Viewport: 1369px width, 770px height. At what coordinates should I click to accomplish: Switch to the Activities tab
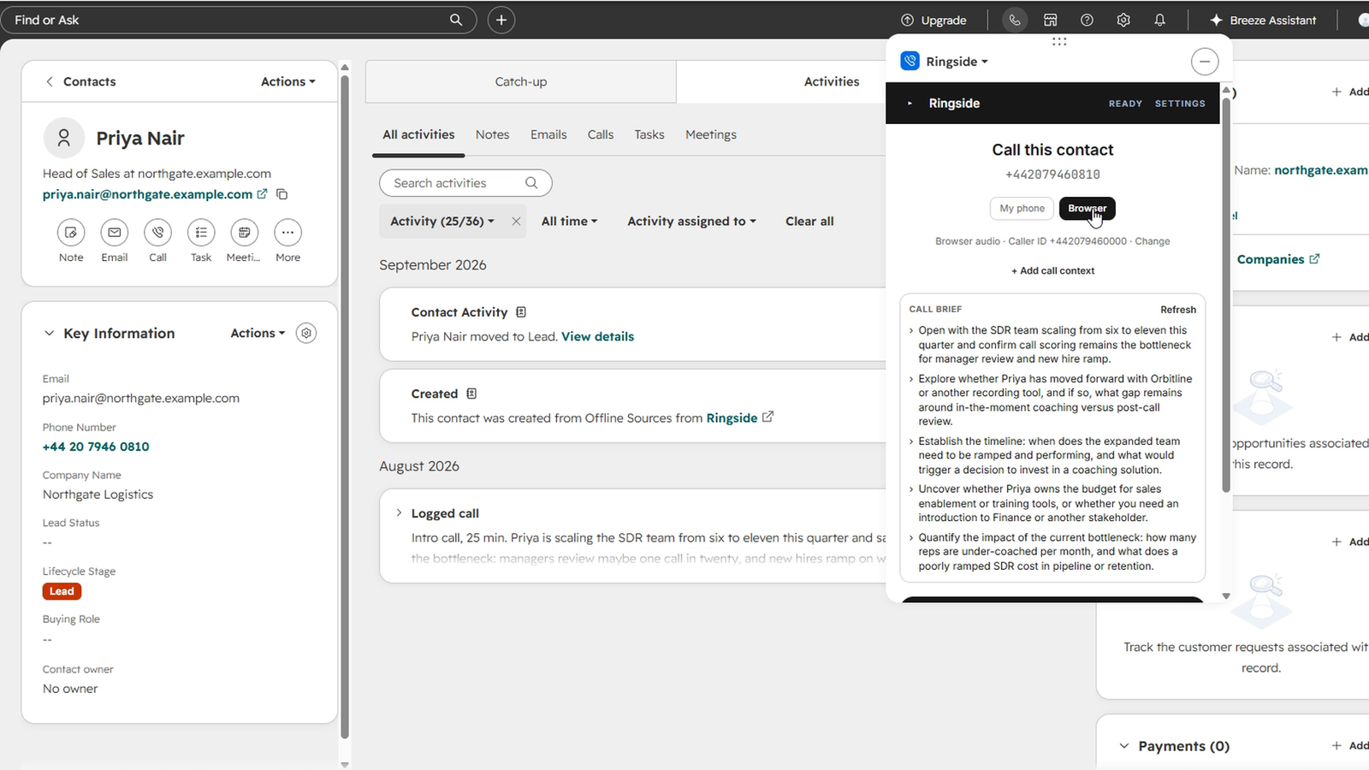coord(832,82)
